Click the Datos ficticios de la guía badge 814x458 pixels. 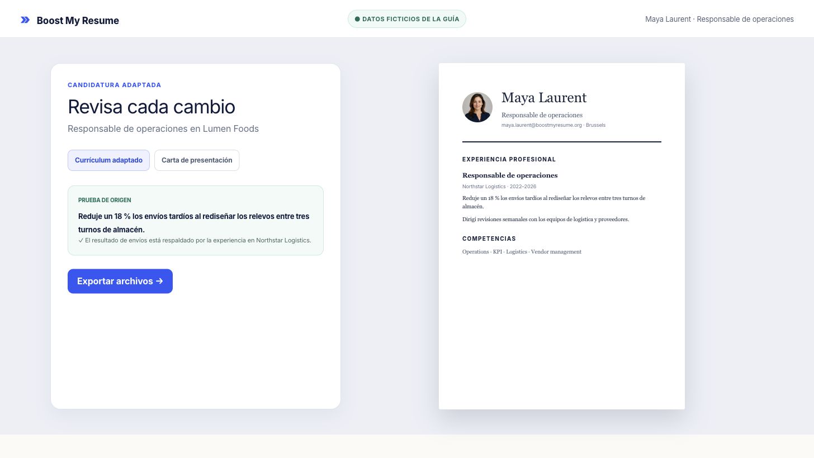point(407,19)
